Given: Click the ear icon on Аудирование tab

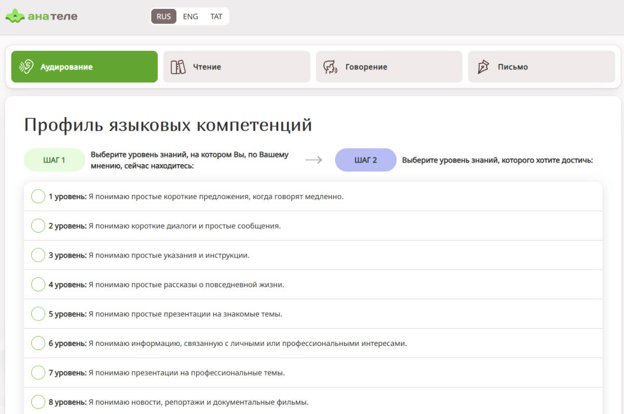Looking at the screenshot, I should [26, 66].
